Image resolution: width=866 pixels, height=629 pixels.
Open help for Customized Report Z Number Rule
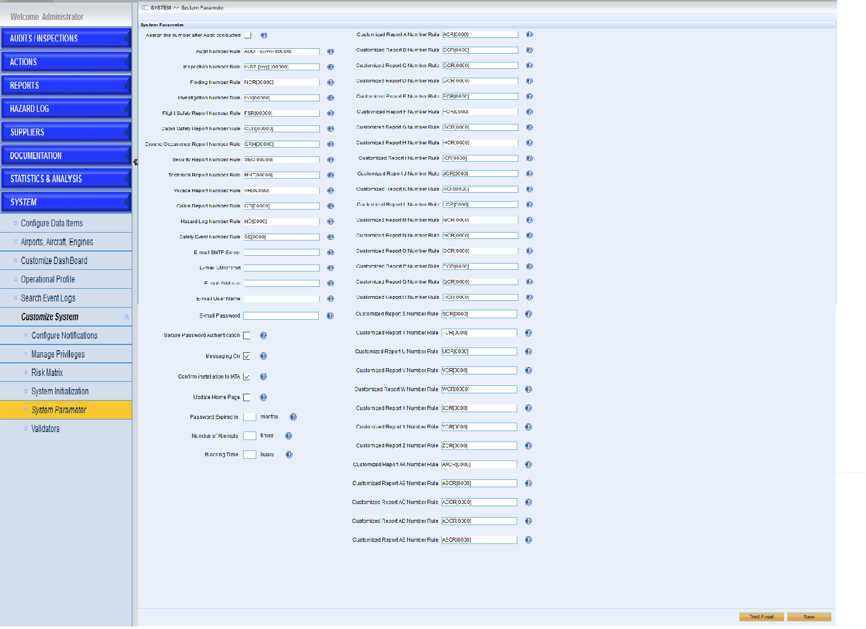pyautogui.click(x=528, y=446)
